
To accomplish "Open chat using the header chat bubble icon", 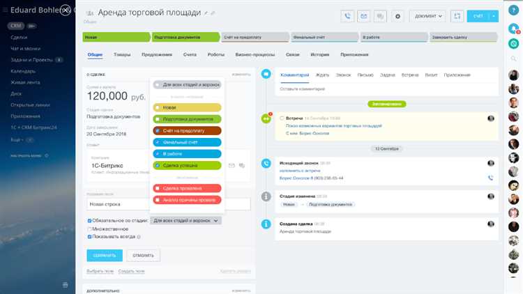I will (380, 16).
